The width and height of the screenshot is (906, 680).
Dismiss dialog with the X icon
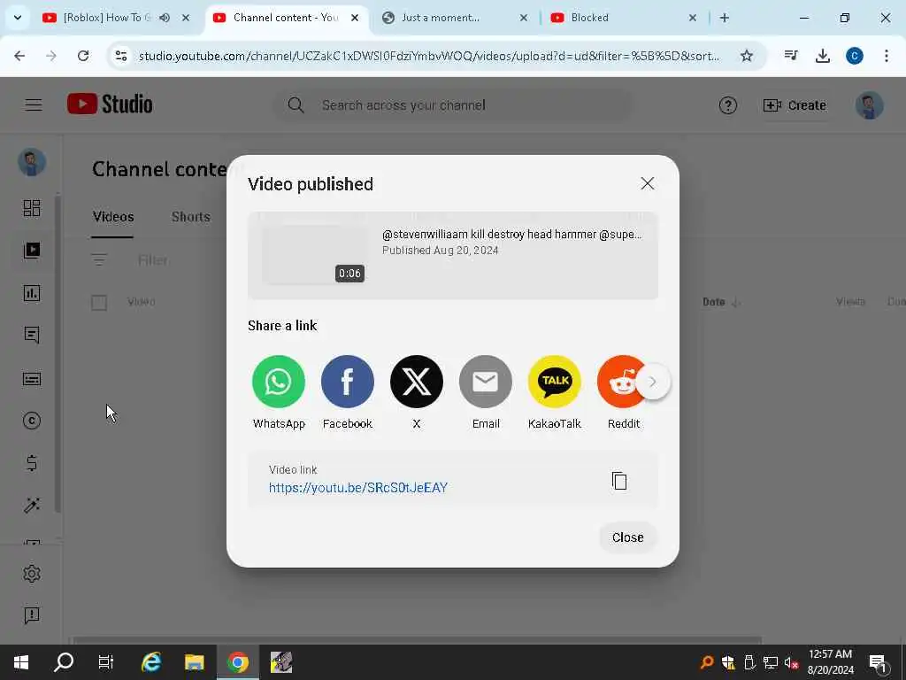[x=647, y=183]
